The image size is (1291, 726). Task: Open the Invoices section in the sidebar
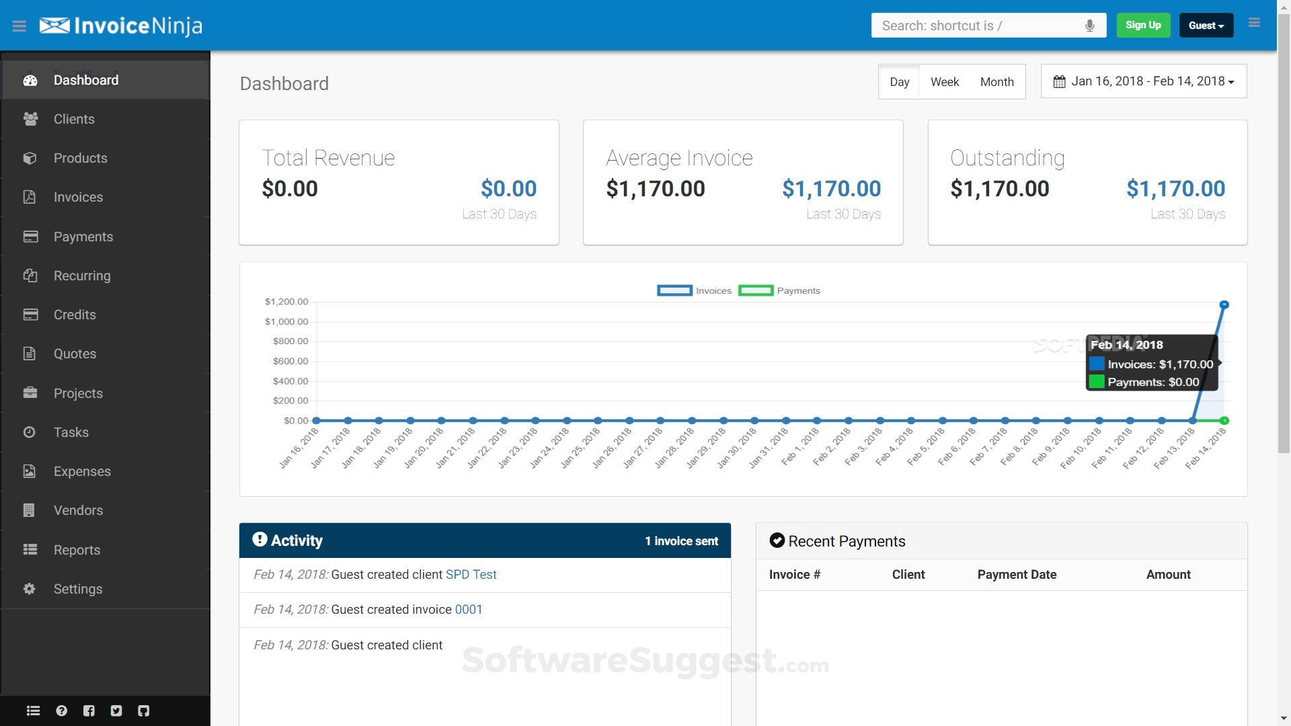tap(78, 197)
